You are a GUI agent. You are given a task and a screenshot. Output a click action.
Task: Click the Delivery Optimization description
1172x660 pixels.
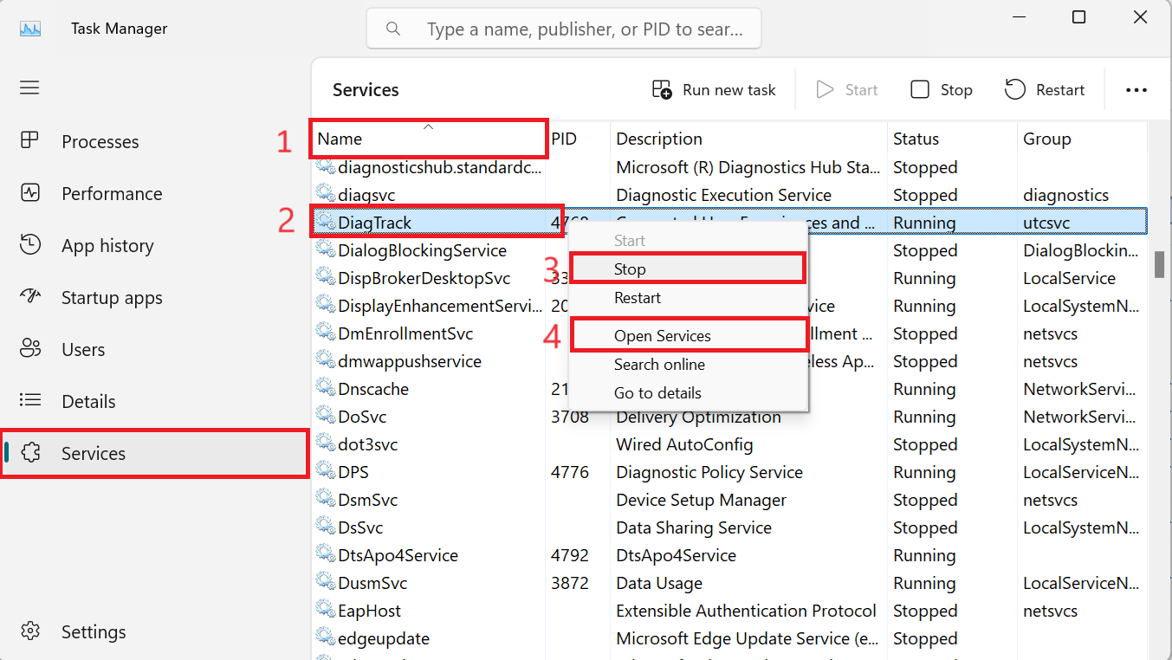click(698, 417)
